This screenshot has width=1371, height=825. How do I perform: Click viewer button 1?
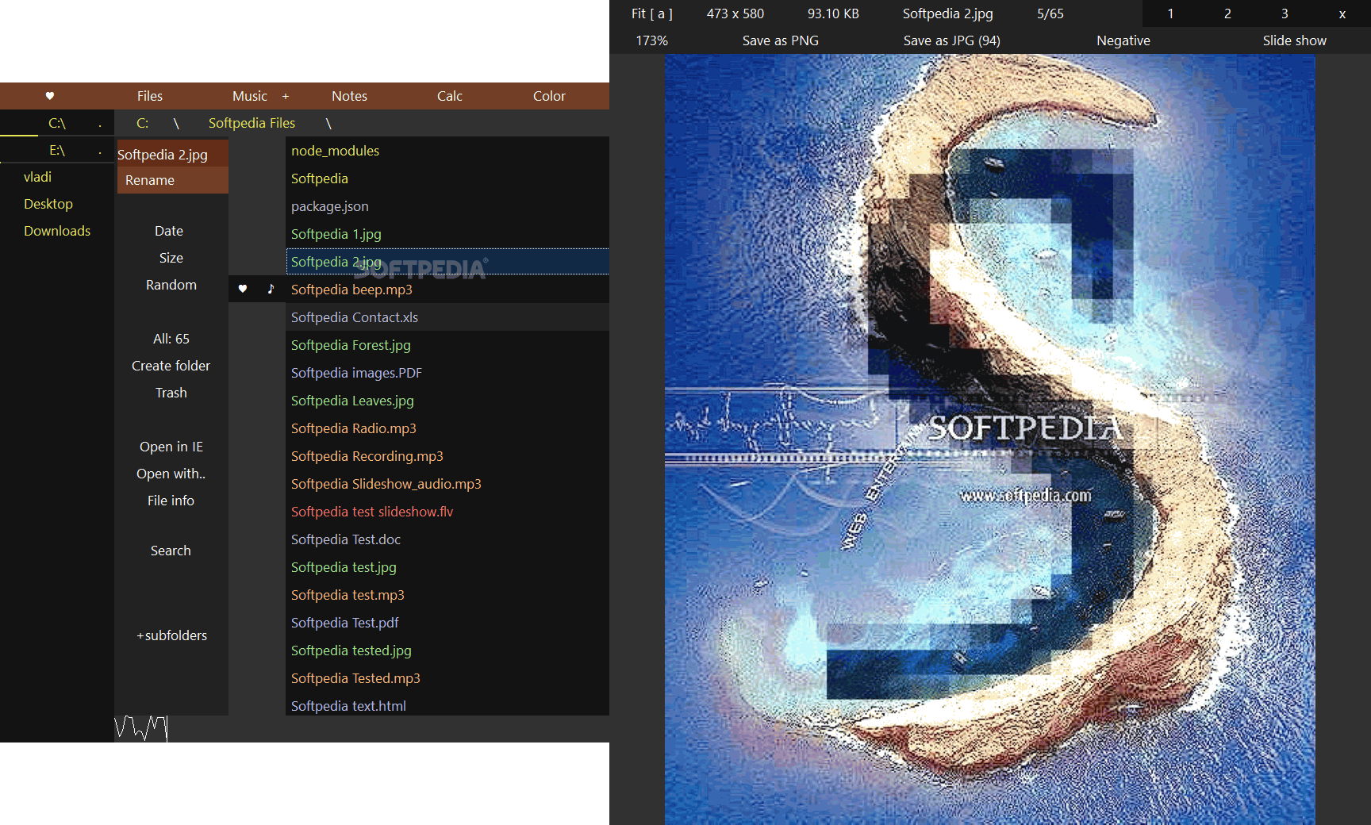coord(1171,13)
